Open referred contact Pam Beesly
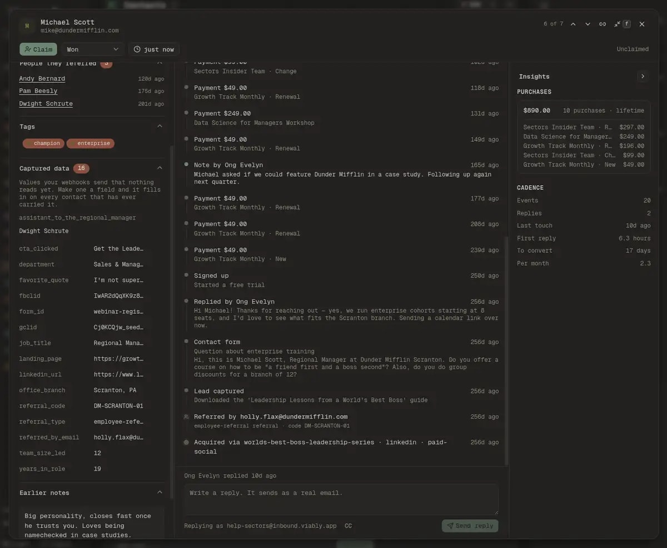 point(38,91)
